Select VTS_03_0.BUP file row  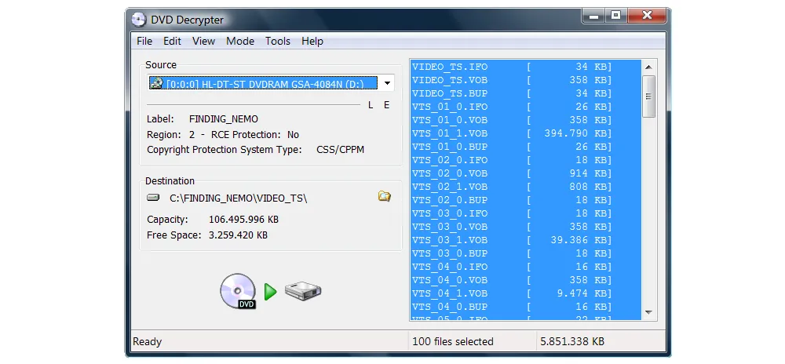pyautogui.click(x=526, y=253)
